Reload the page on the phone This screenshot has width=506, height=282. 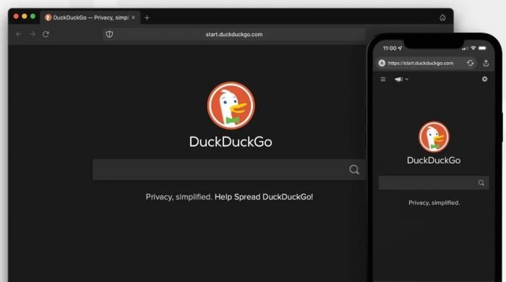(470, 63)
